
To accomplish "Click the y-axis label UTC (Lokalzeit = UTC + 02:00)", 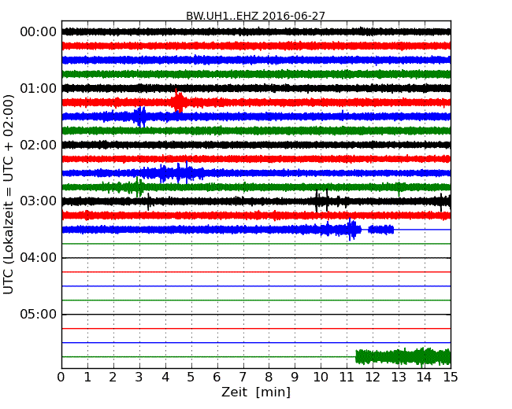I will 9,194.
